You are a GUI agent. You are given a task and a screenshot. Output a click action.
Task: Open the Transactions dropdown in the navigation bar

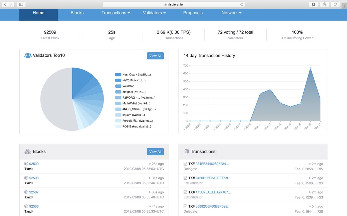tap(115, 13)
